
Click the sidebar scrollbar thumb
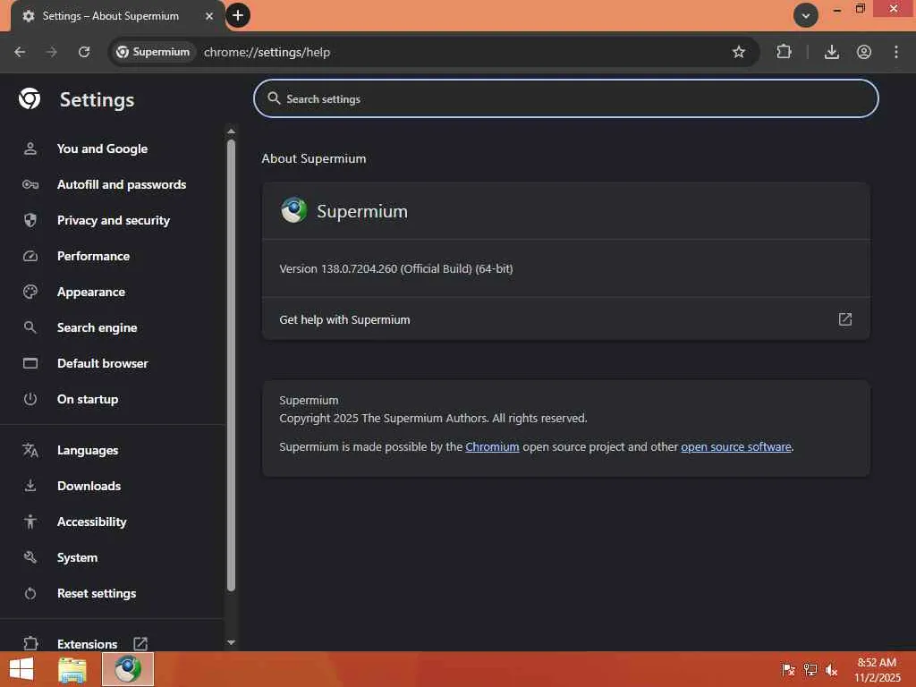232,365
